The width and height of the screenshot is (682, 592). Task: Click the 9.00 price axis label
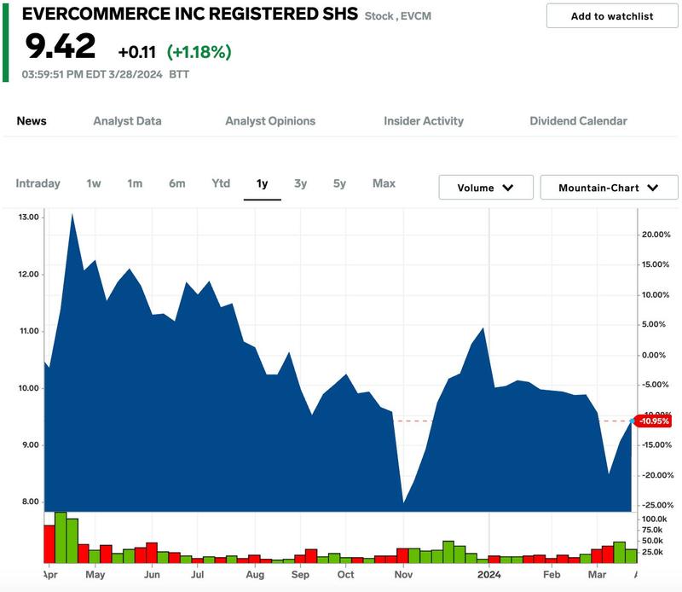coord(31,445)
